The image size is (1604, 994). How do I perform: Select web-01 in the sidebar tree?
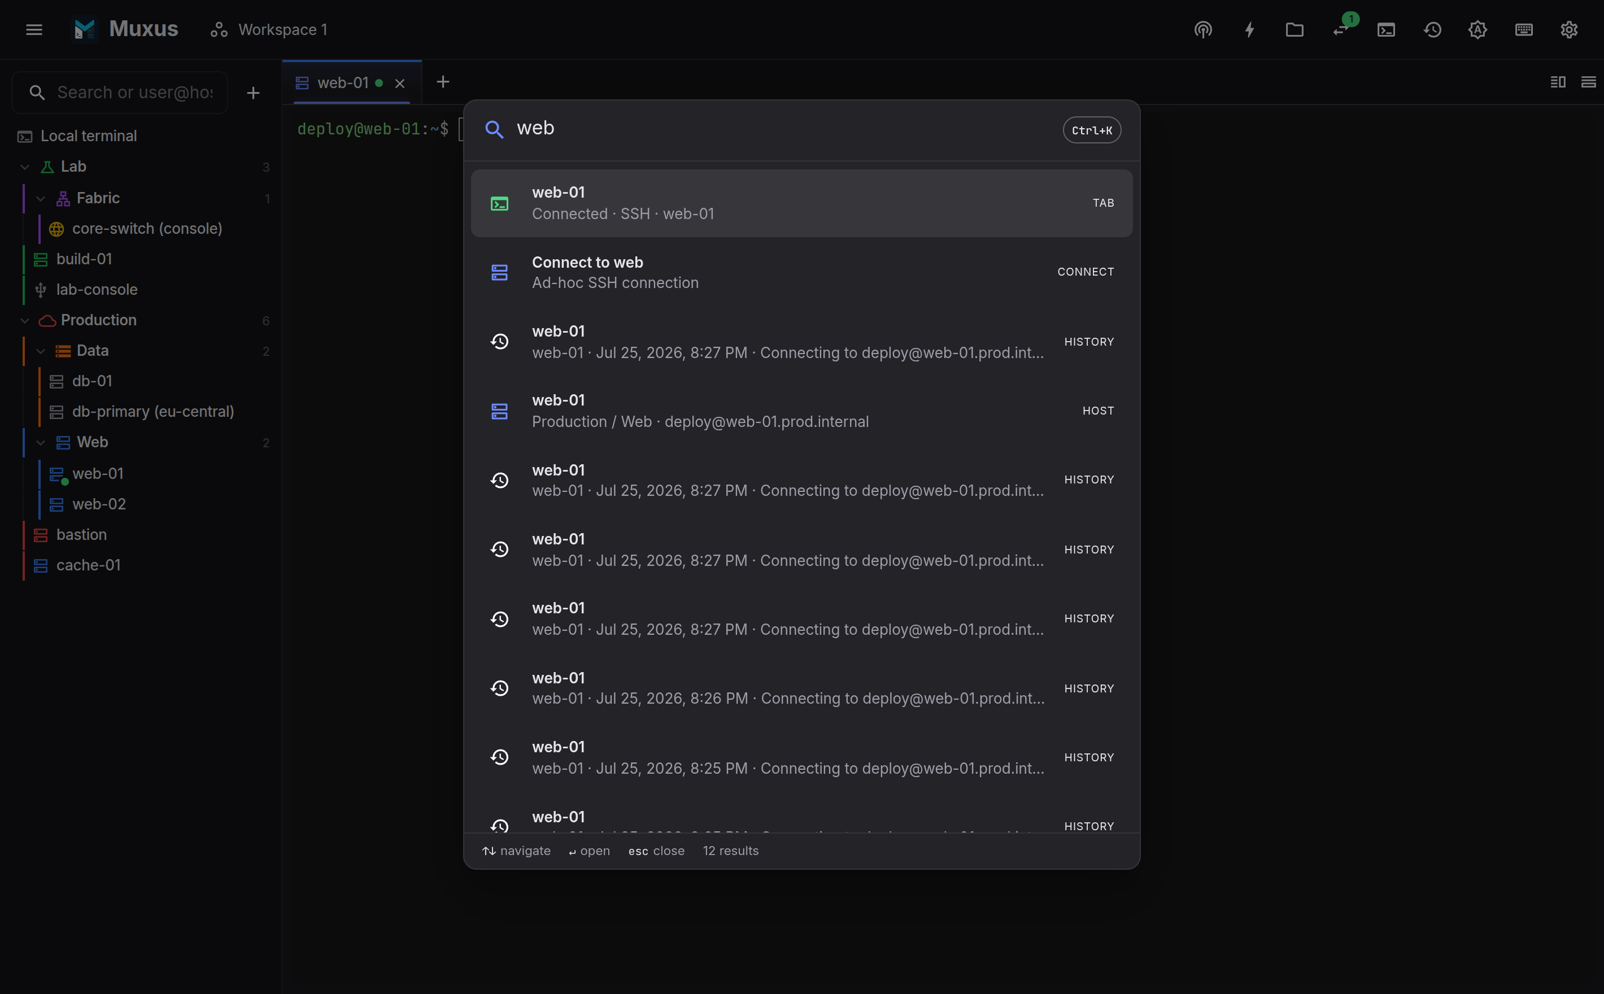[97, 473]
